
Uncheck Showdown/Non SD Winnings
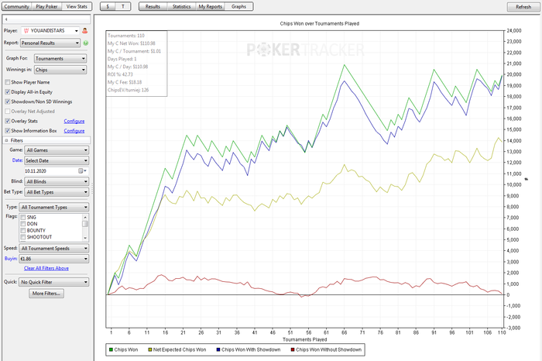click(x=7, y=101)
